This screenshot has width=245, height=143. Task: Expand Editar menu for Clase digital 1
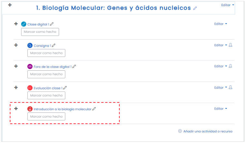click(x=220, y=24)
